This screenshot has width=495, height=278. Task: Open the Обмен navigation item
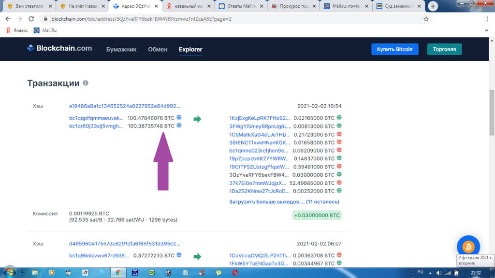click(x=158, y=49)
